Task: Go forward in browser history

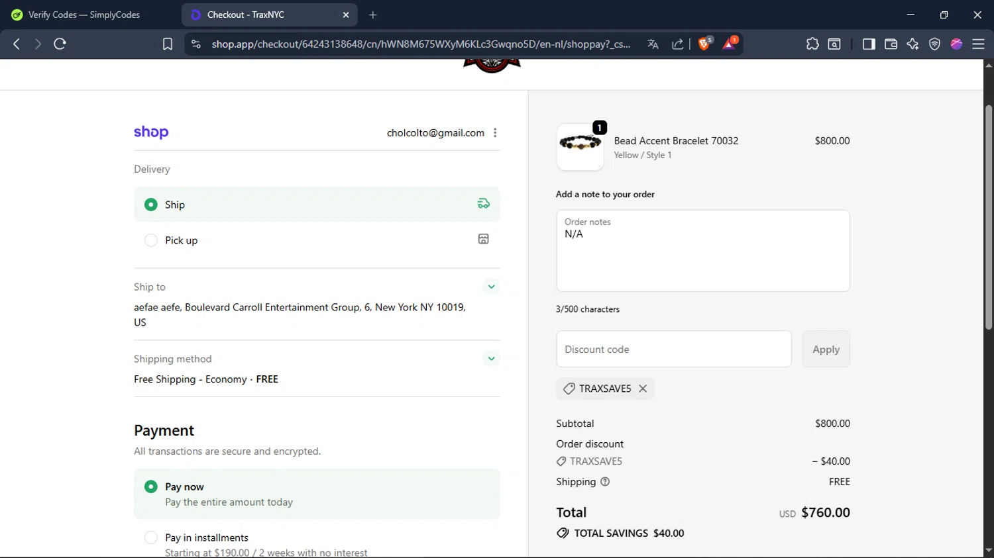Action: point(38,44)
